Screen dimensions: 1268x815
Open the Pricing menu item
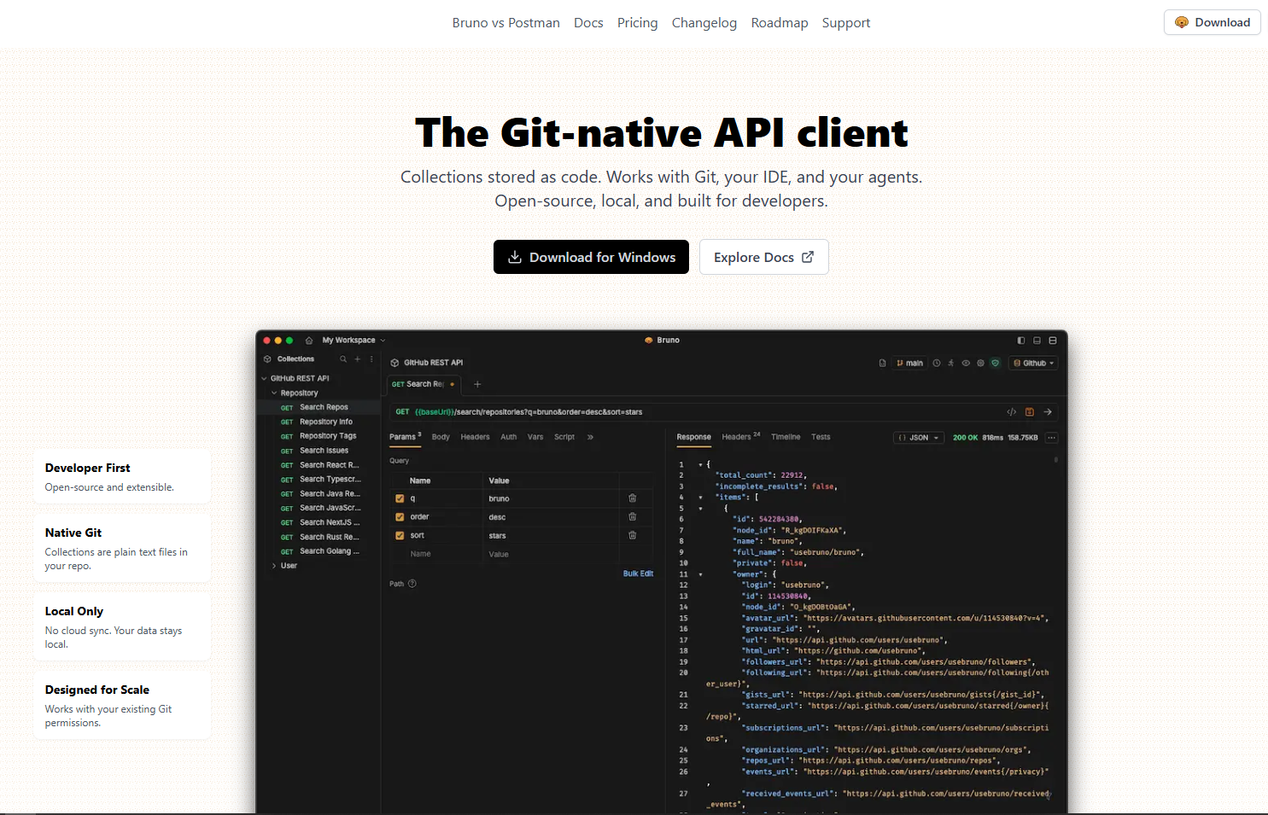(x=637, y=22)
